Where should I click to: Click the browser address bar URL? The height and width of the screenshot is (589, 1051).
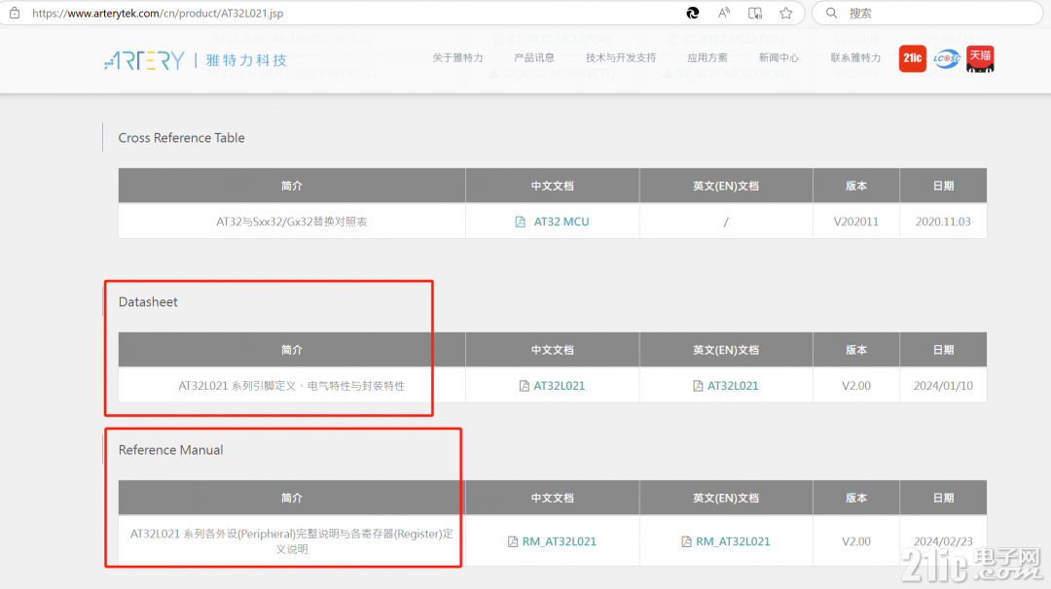[158, 14]
